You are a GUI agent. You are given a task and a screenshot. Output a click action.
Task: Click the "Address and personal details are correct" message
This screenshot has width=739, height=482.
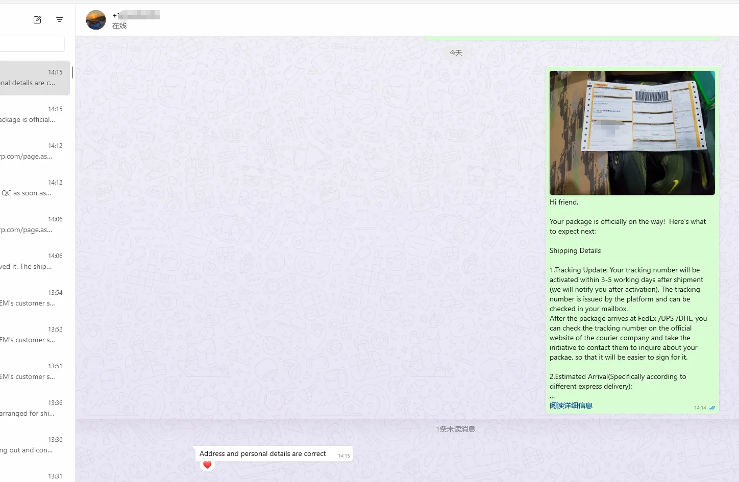pos(262,453)
